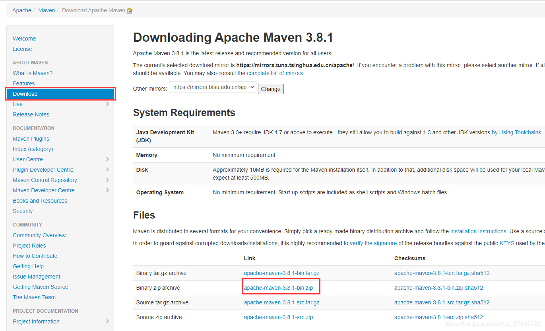Open the Project Roles page

[x=29, y=246]
